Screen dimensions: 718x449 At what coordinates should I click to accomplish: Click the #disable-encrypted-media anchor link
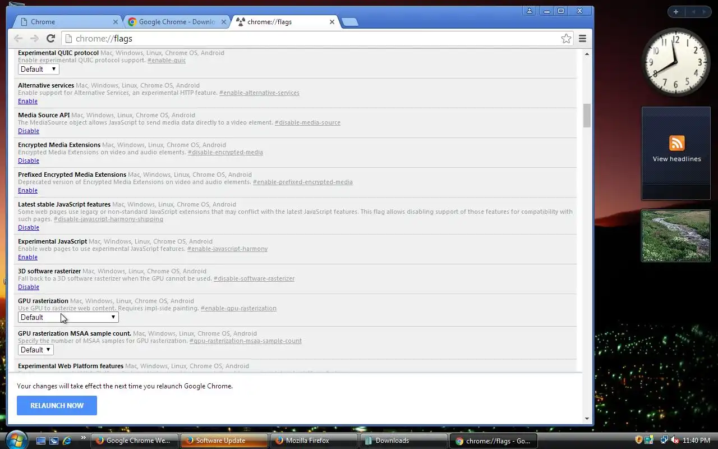225,152
